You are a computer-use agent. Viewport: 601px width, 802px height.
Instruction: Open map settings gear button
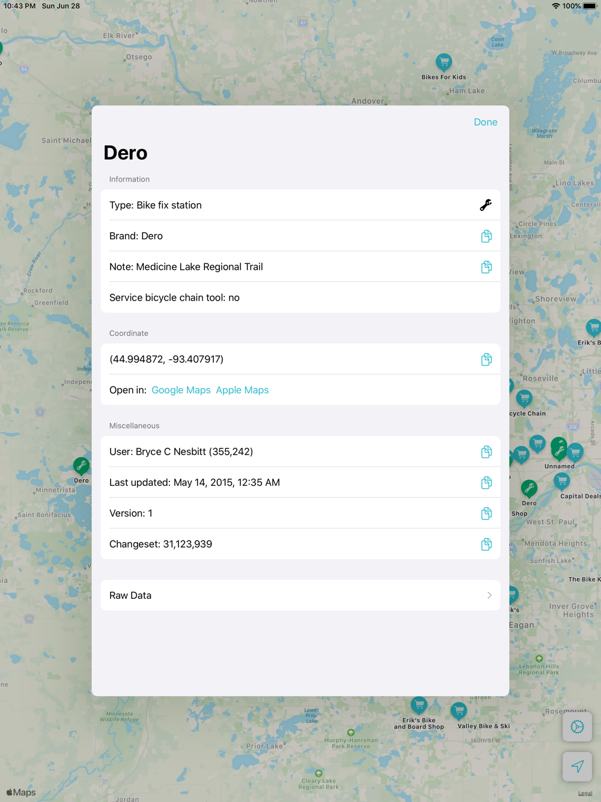pos(577,727)
